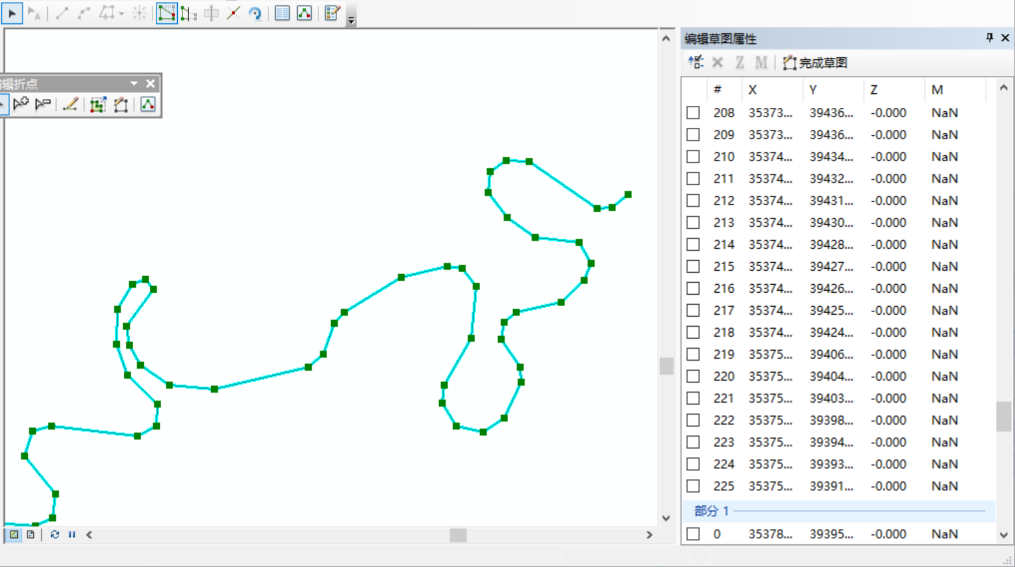
Task: Activate the Edit Vertices tool in the top toolbar
Action: (x=167, y=13)
